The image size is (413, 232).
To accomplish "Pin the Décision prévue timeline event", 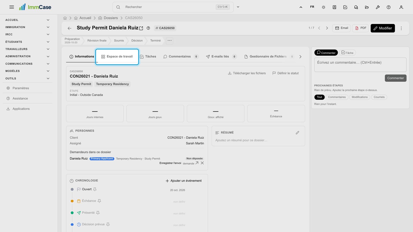I will click(108, 224).
